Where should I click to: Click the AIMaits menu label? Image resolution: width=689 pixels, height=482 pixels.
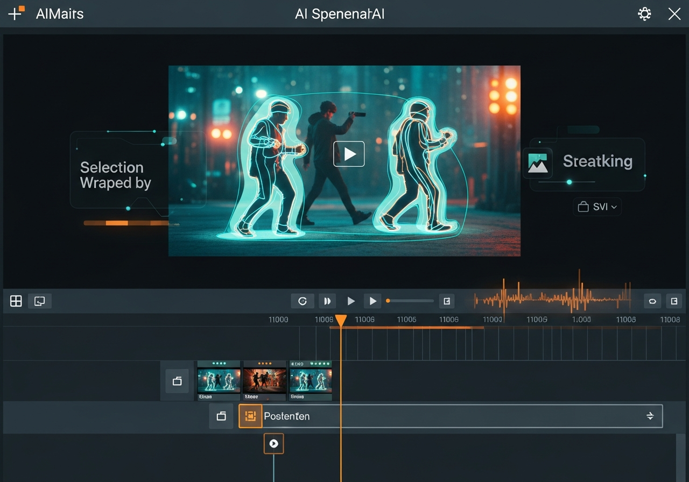point(59,14)
